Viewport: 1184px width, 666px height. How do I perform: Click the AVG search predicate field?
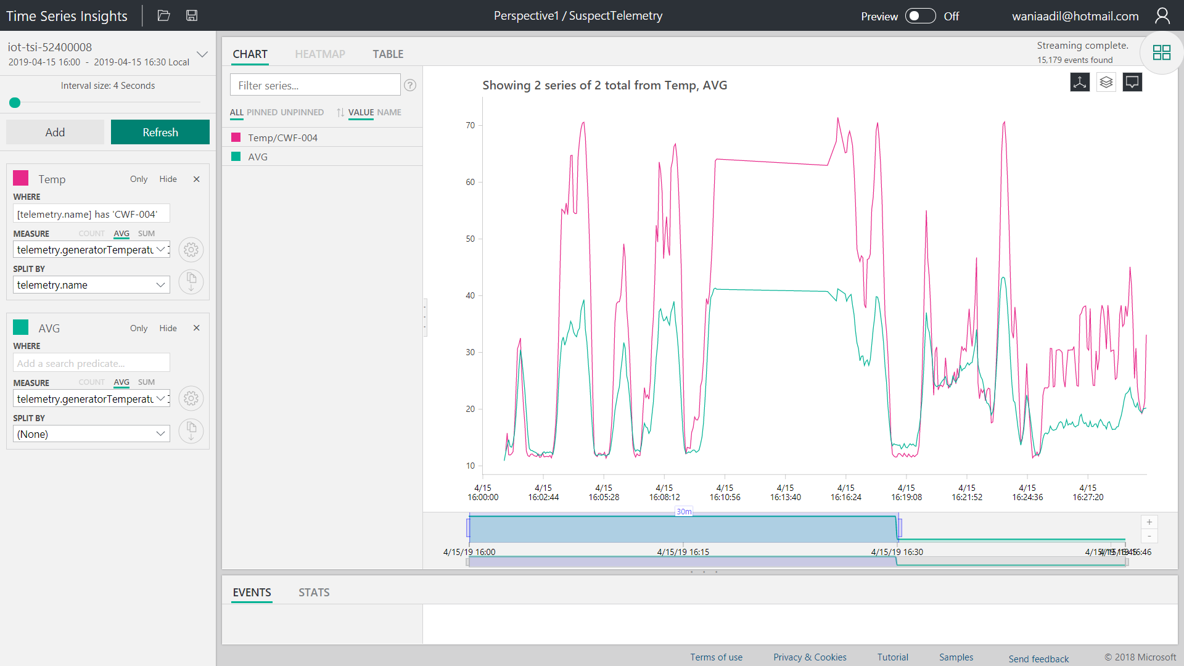[x=91, y=363]
